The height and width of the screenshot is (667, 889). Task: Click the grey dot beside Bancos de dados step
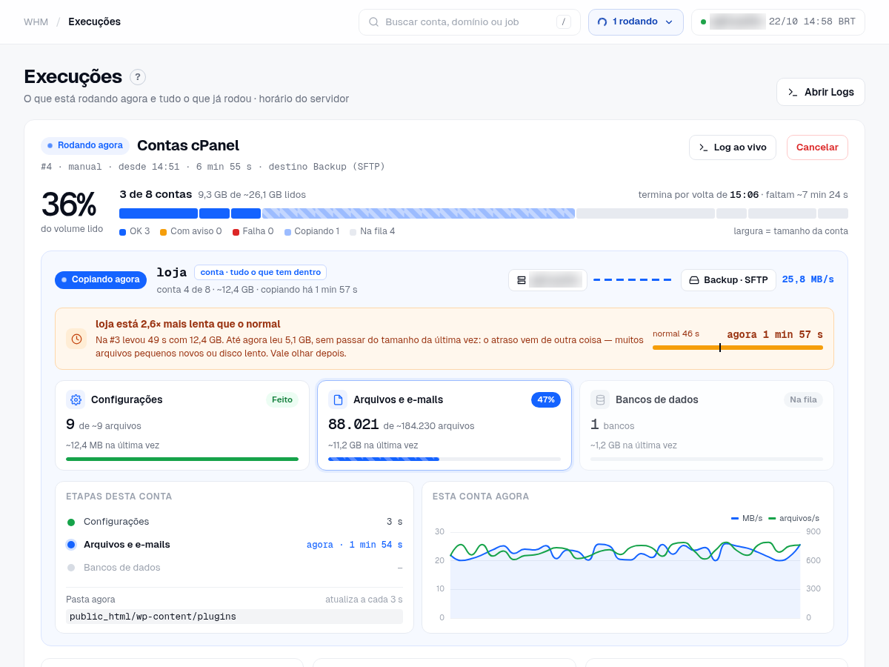[x=71, y=568]
